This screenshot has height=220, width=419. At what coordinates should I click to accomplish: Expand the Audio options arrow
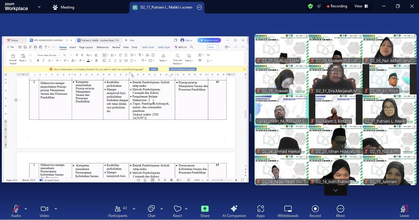coord(26,209)
